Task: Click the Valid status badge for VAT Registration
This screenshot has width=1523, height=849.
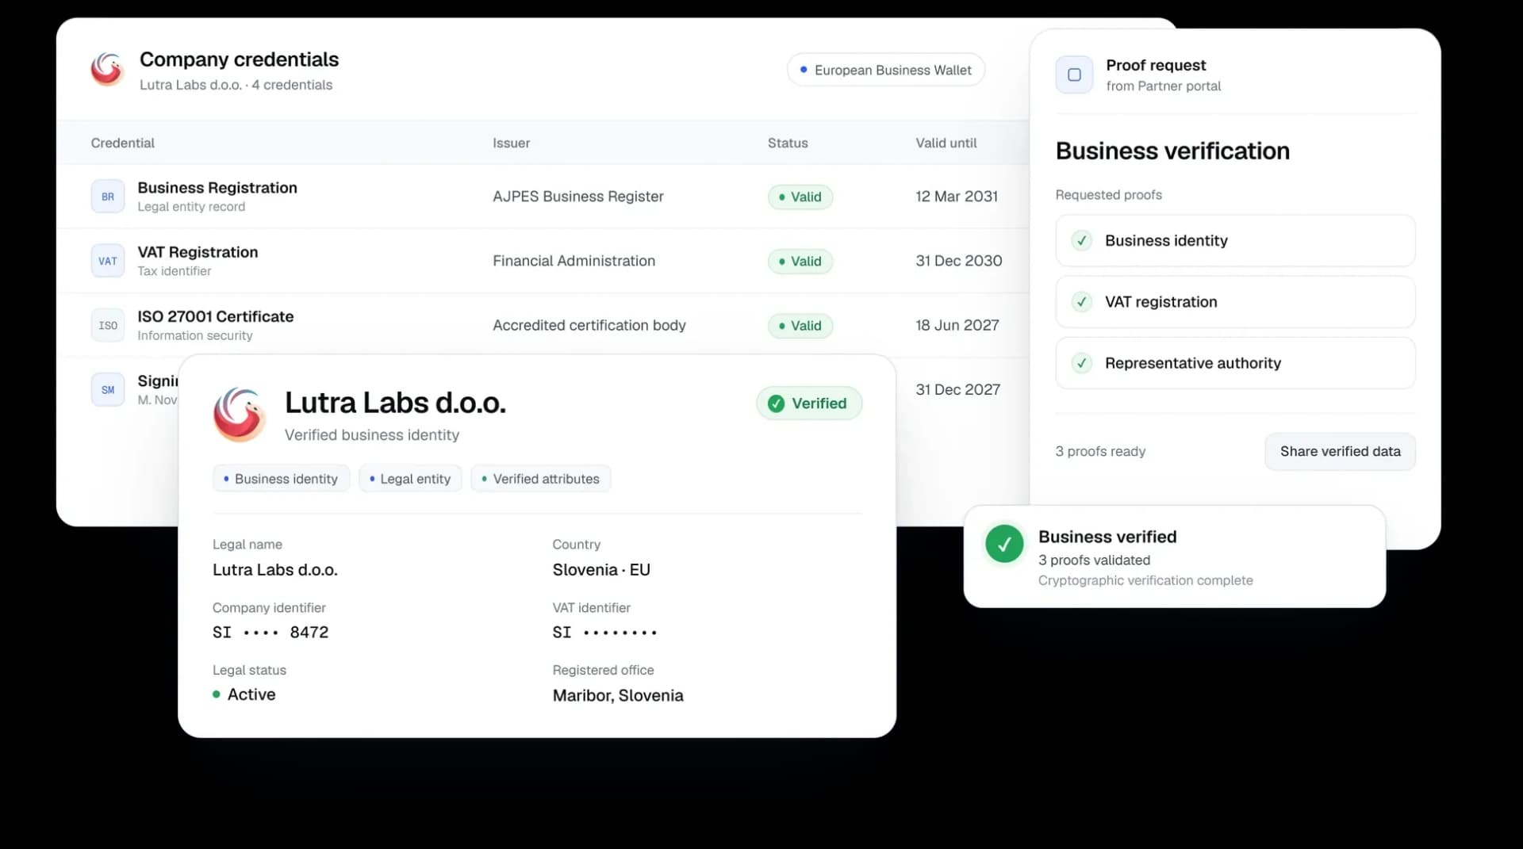Action: pyautogui.click(x=800, y=261)
